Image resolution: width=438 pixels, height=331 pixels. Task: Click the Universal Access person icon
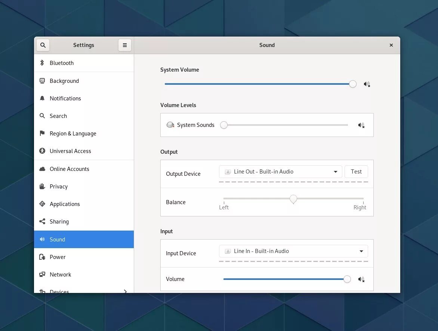(42, 151)
